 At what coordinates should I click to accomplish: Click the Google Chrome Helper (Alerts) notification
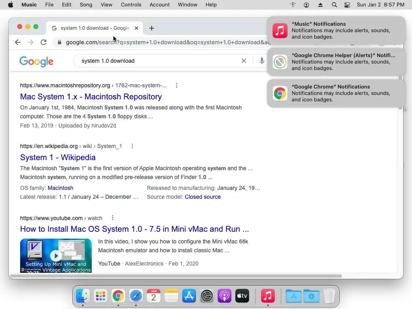click(x=336, y=62)
